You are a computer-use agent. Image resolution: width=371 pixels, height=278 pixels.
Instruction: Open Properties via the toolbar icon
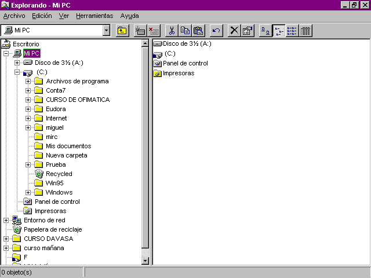click(248, 31)
